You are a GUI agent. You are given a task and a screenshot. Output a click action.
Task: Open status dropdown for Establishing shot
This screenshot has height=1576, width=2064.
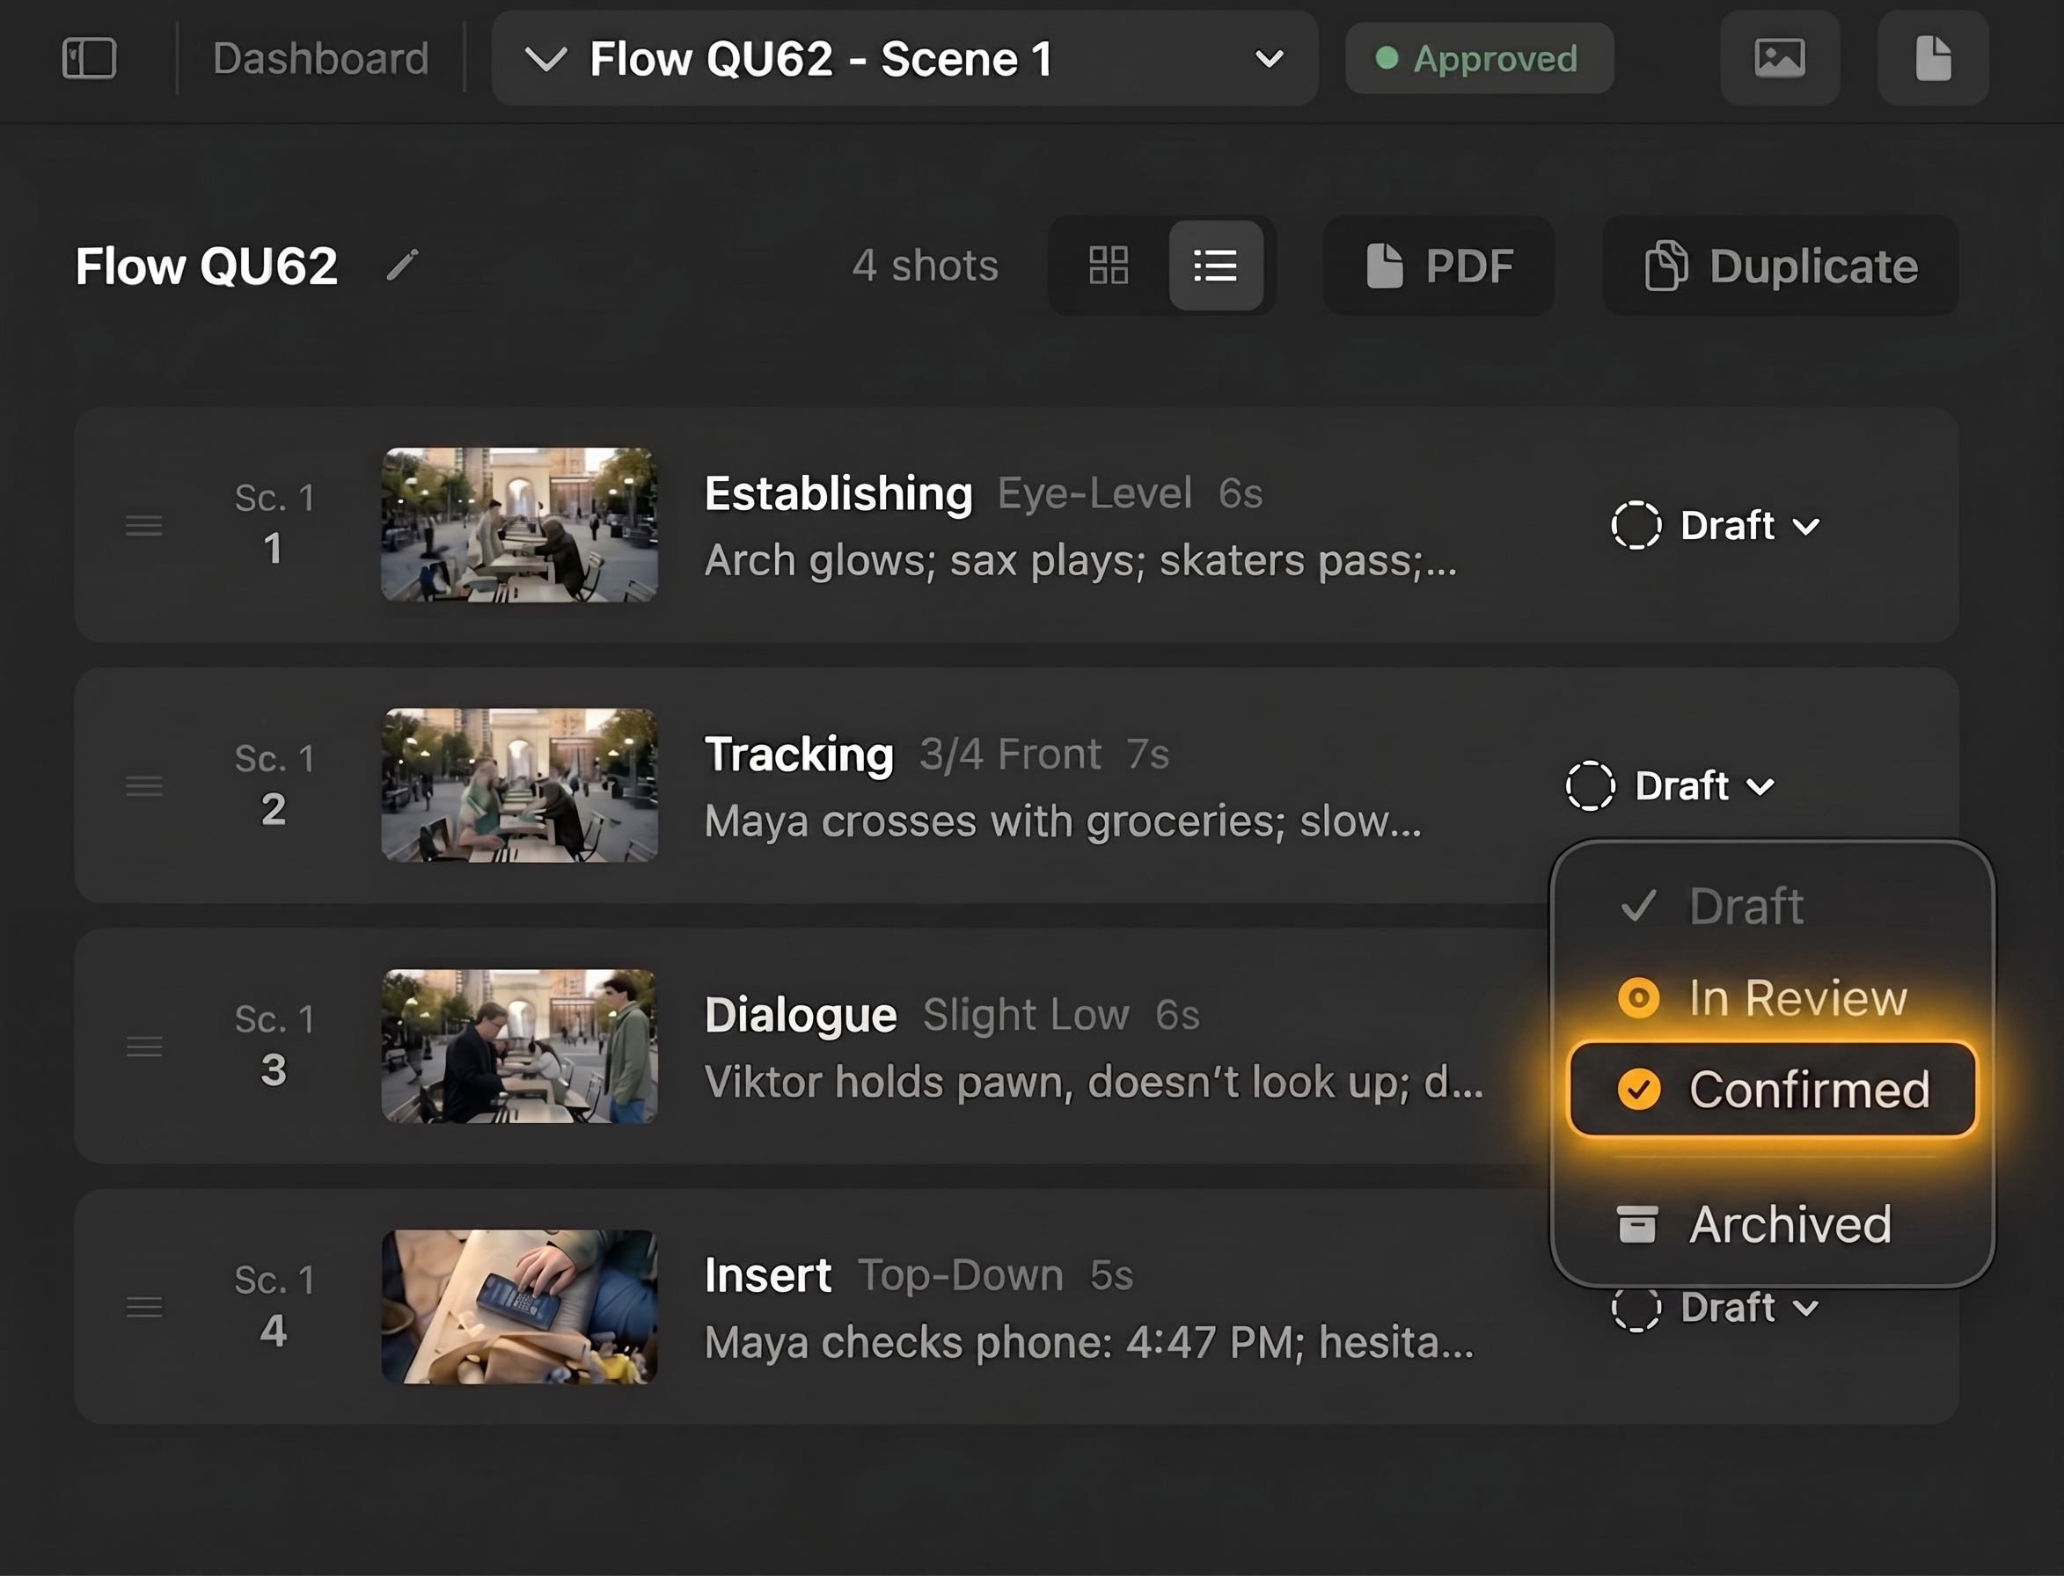(x=1716, y=525)
